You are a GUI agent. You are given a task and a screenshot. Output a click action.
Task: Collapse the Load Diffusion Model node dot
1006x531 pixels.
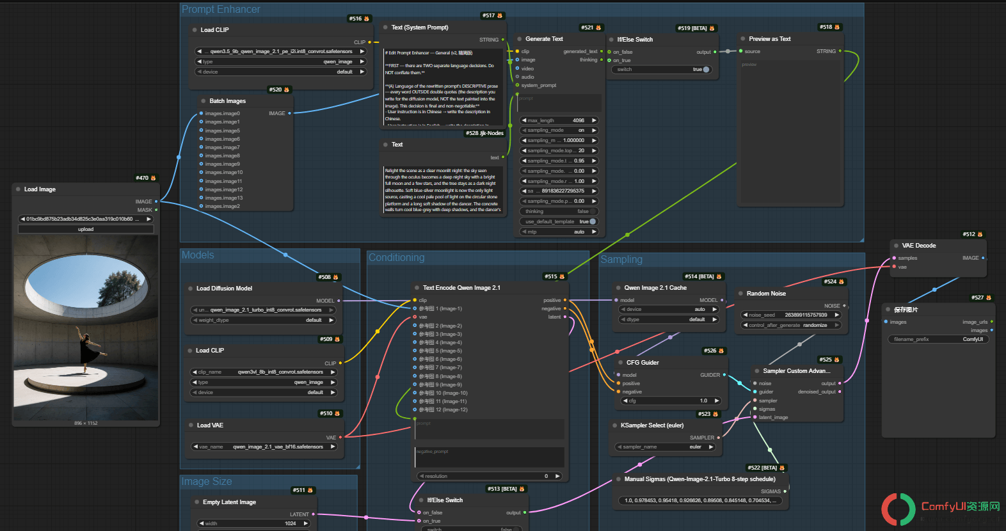click(190, 289)
